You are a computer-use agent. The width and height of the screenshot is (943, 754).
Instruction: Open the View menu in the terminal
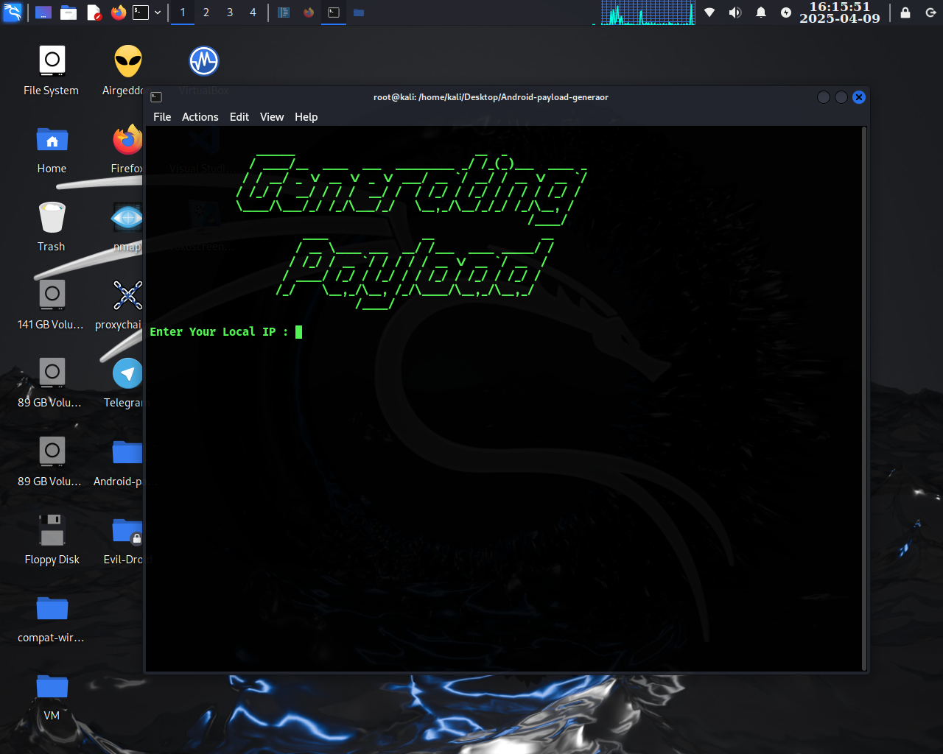point(271,116)
